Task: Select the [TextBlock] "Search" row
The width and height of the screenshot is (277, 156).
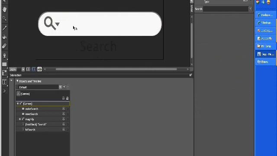Action: click(43, 124)
